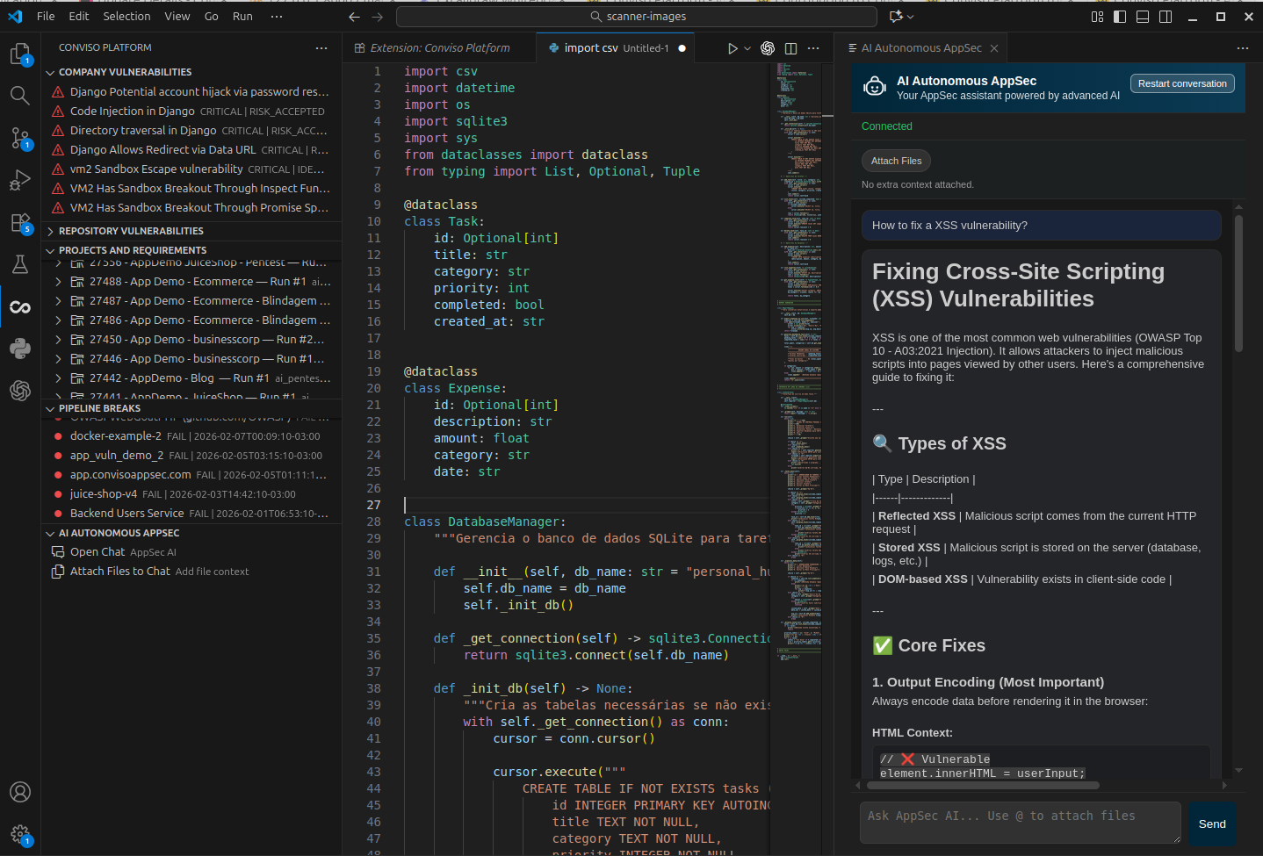Collapse the Projects and Requirements section
The image size is (1263, 856).
pyautogui.click(x=191, y=250)
